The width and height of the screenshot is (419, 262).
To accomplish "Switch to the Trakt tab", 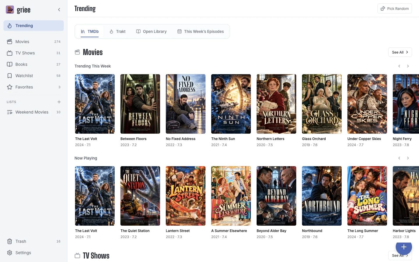I will click(x=118, y=31).
